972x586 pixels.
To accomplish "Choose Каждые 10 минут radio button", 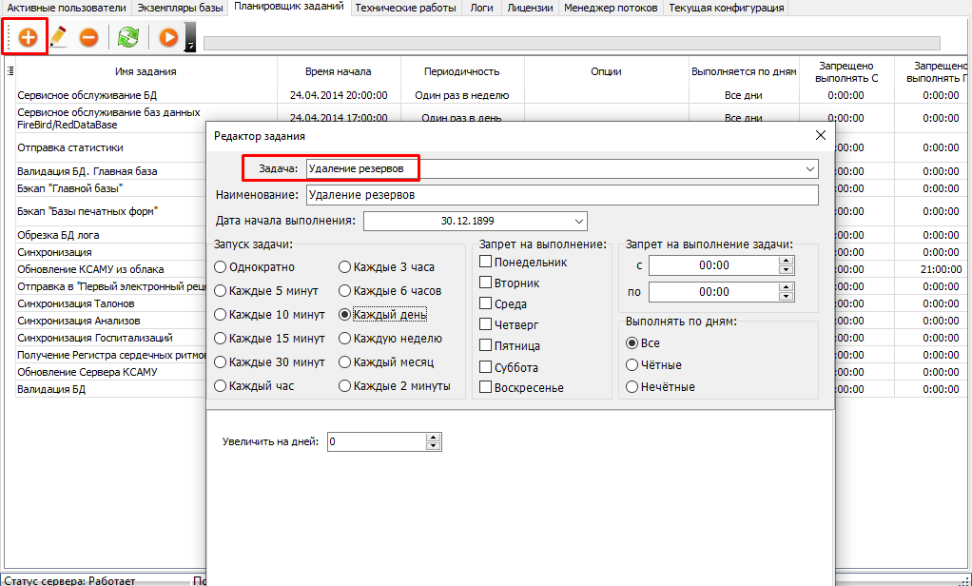I will (x=270, y=315).
